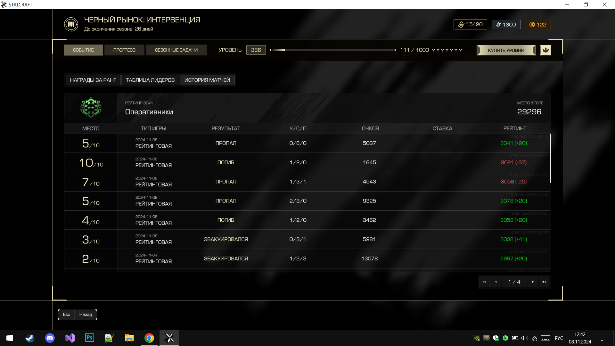This screenshot has width=615, height=346.
Task: Open the ТАБЛИЦА ЛИДЕРОВ tab
Action: (x=150, y=80)
